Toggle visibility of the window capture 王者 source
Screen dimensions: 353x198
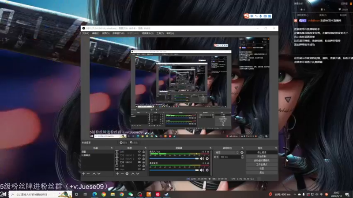point(139,166)
